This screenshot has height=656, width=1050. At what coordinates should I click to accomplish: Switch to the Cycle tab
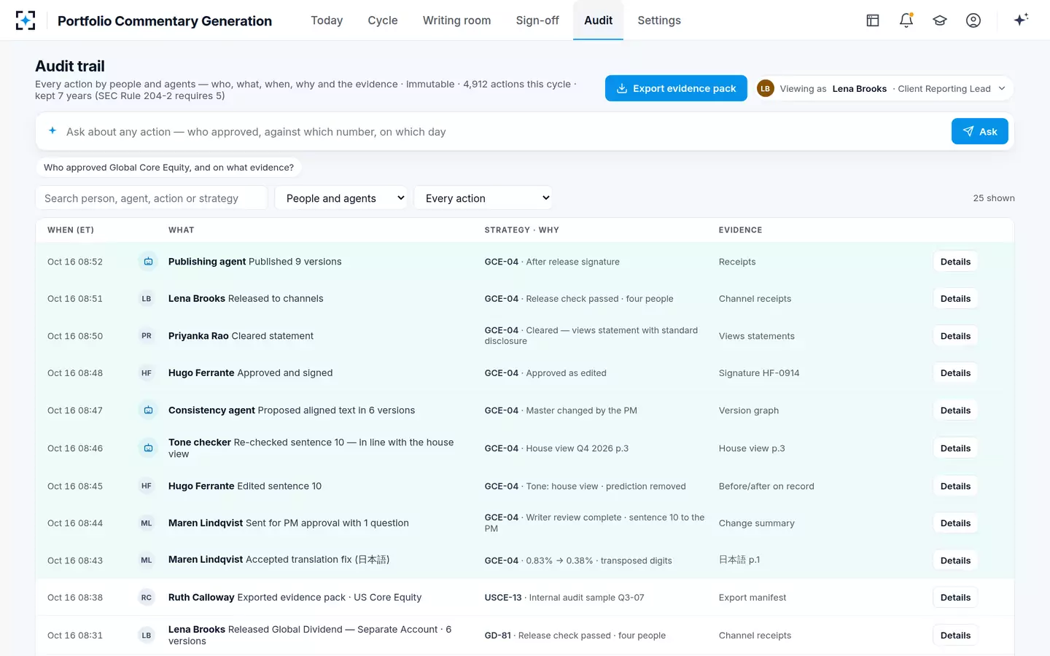pos(383,20)
